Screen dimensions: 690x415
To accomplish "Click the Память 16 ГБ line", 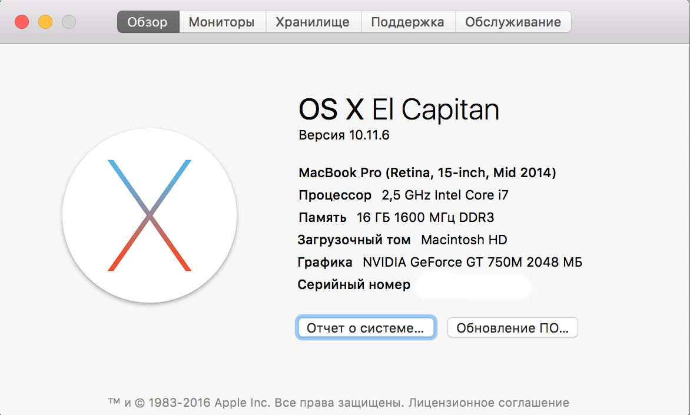I will click(396, 218).
